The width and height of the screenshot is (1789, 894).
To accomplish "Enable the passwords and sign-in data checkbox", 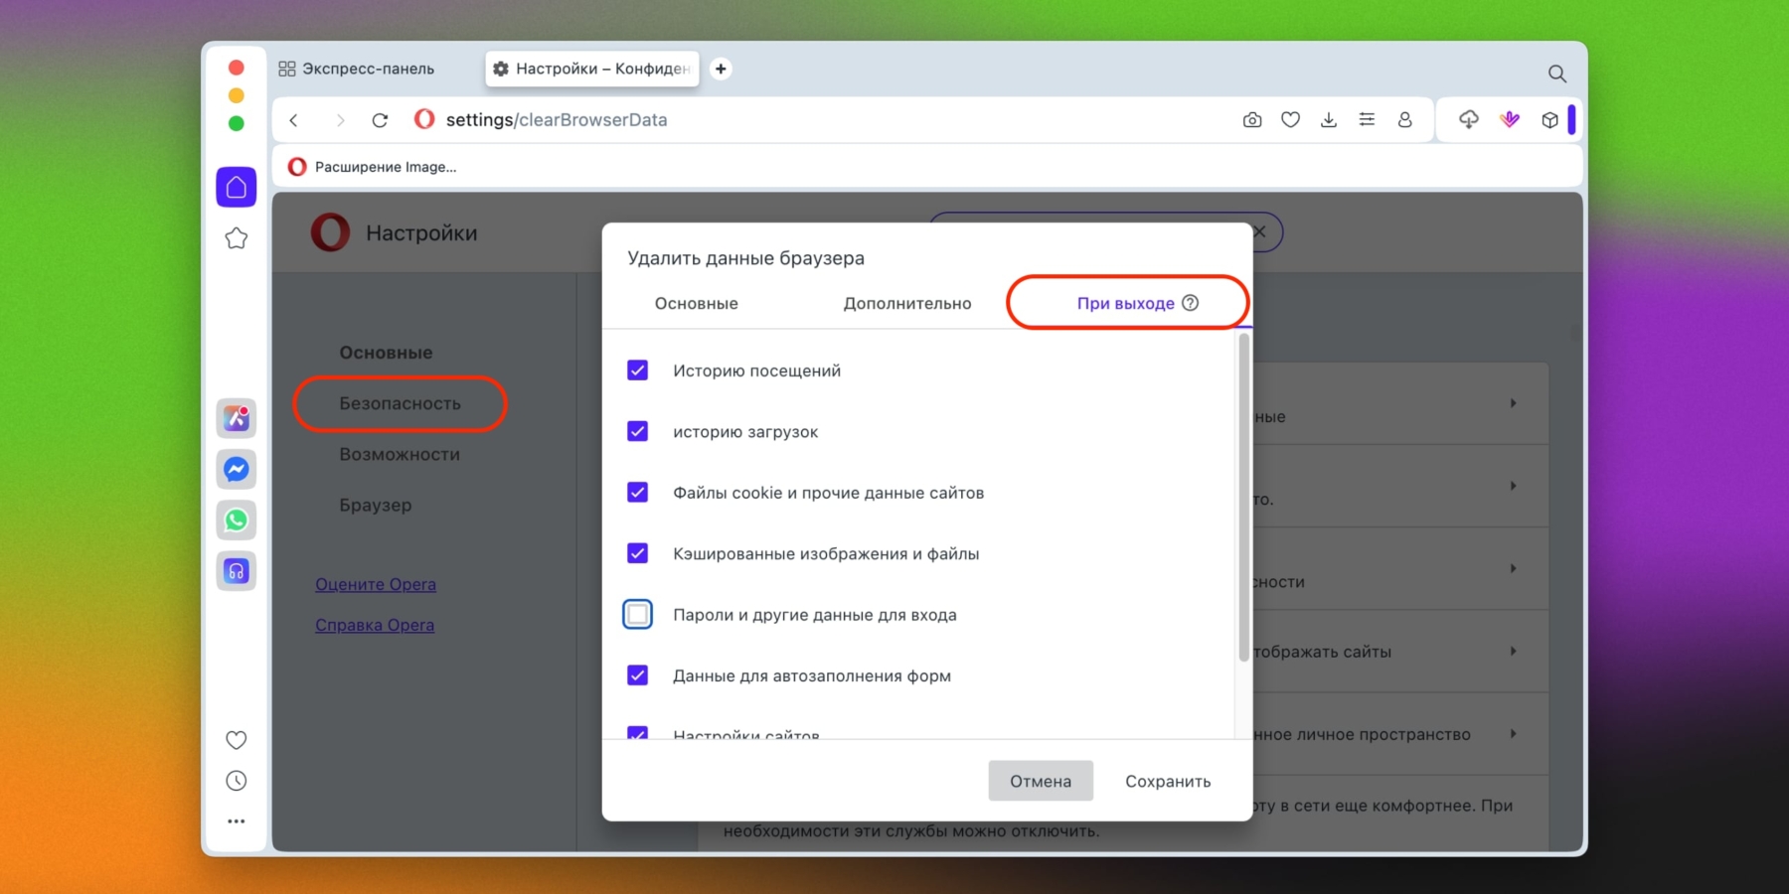I will coord(638,615).
